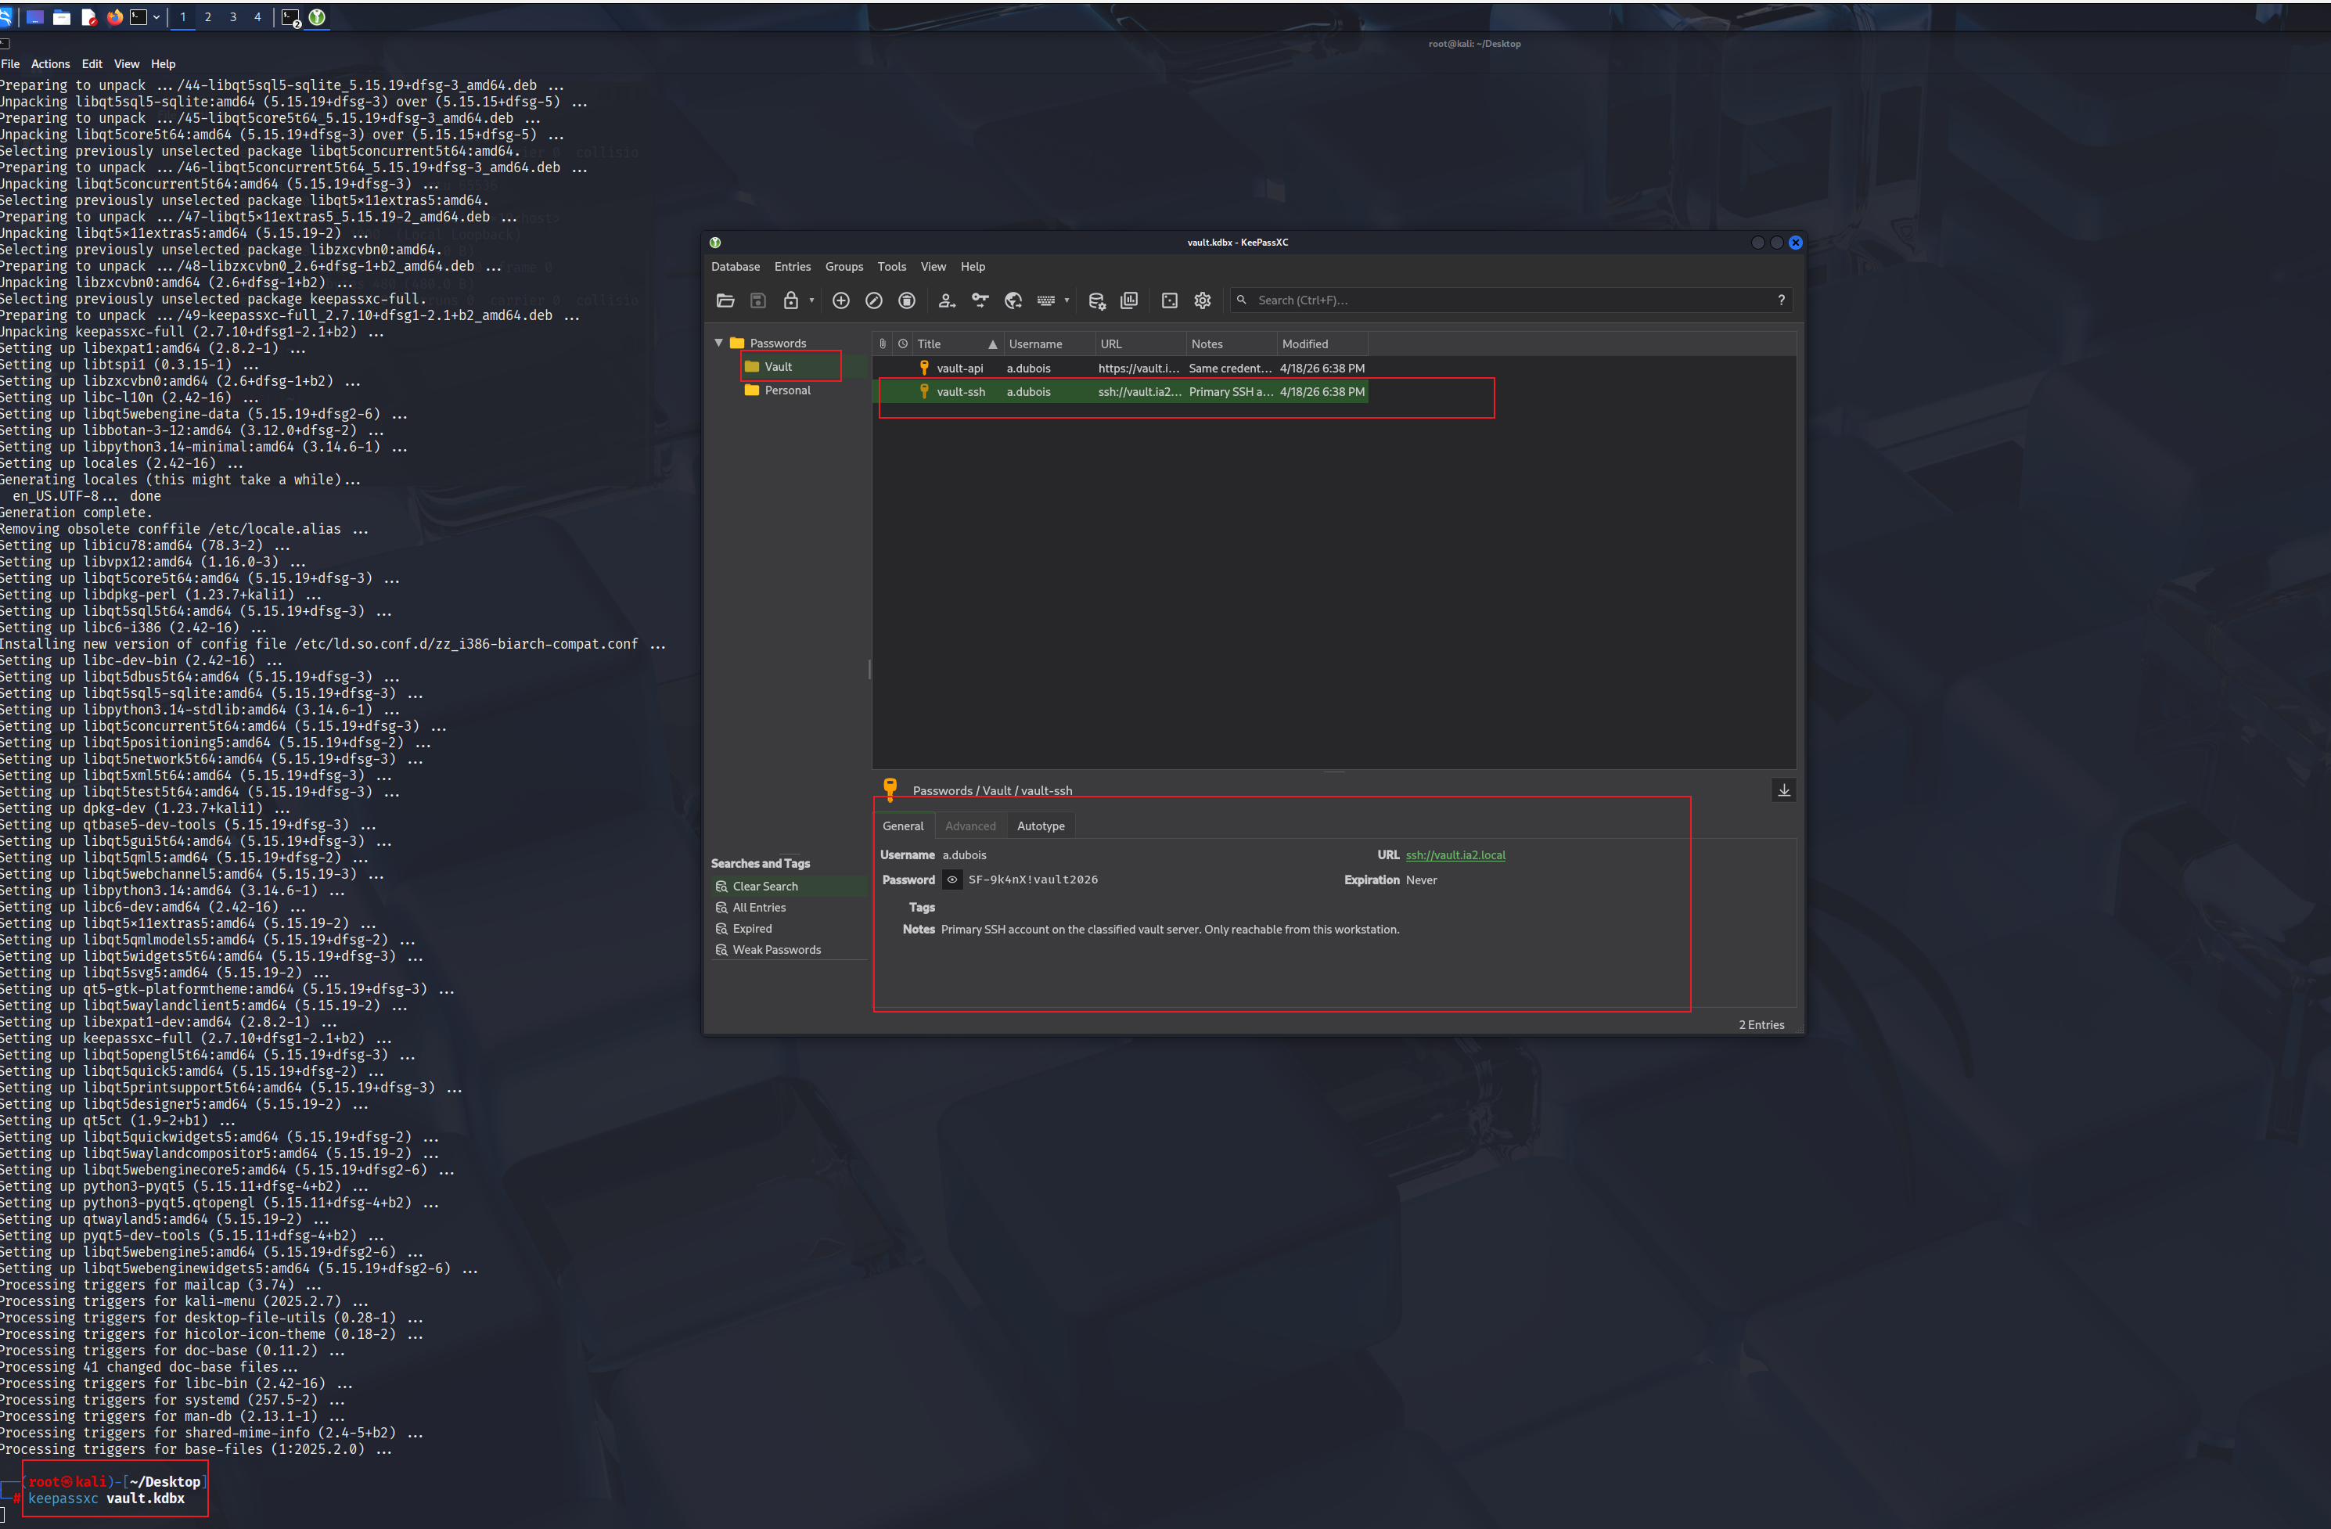Screen dimensions: 2331x1529
Task: Edit the selected entry with the pencil icon
Action: [x=873, y=300]
